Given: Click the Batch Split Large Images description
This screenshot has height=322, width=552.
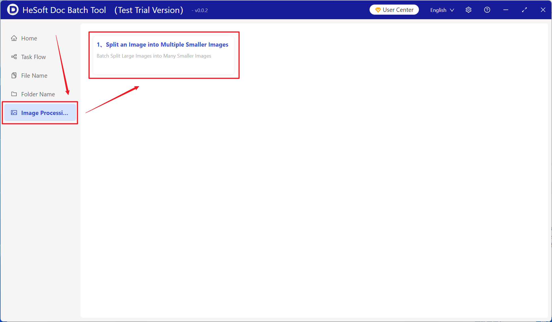Looking at the screenshot, I should [154, 56].
